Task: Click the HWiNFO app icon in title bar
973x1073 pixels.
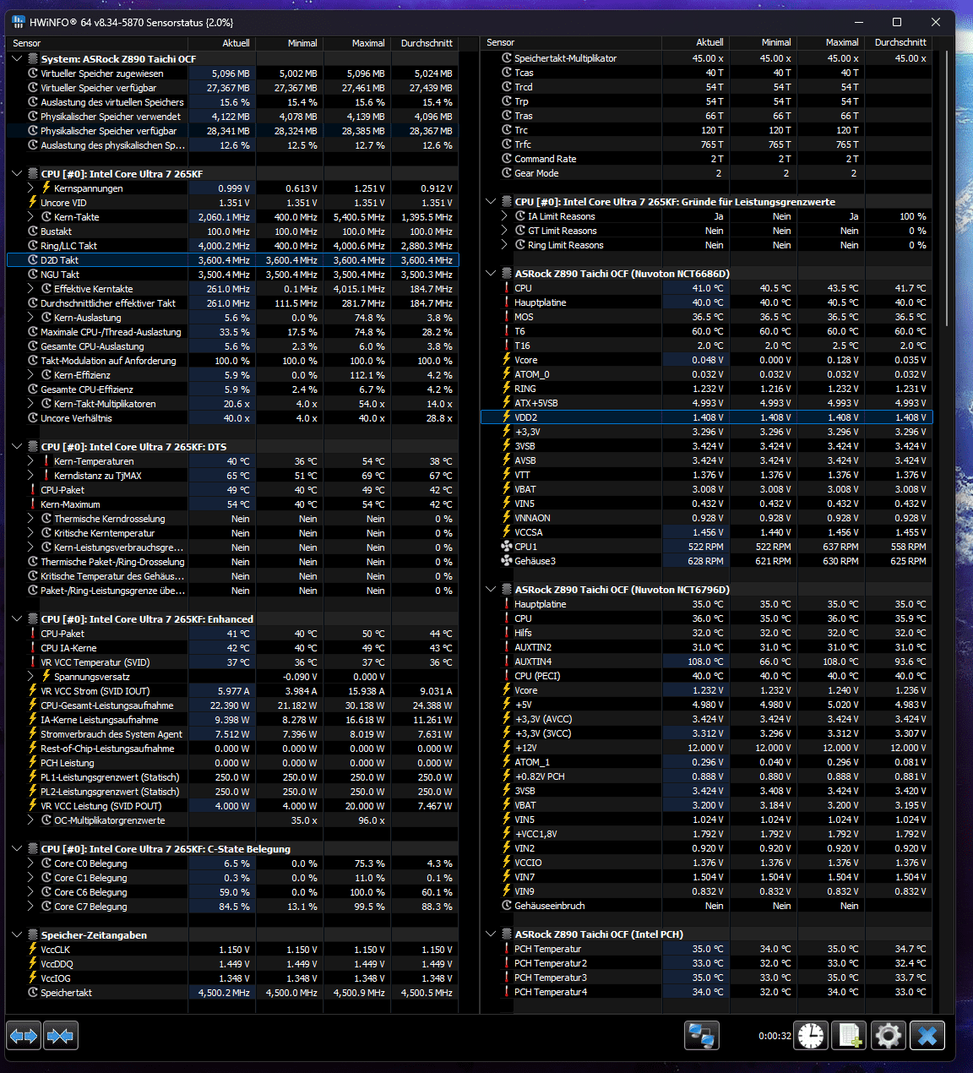Action: 19,22
